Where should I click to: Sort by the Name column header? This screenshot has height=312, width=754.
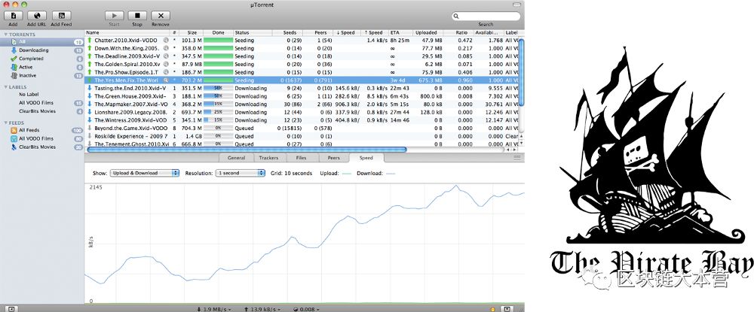click(x=127, y=32)
